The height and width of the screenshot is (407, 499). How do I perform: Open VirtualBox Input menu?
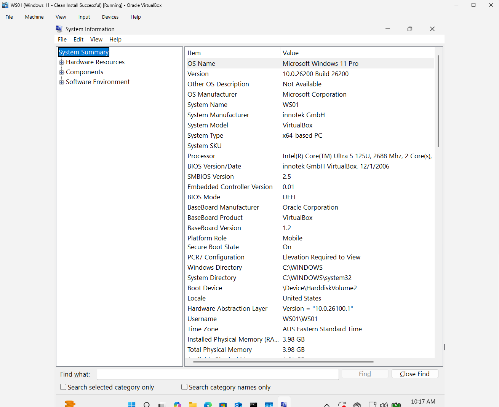click(x=84, y=17)
